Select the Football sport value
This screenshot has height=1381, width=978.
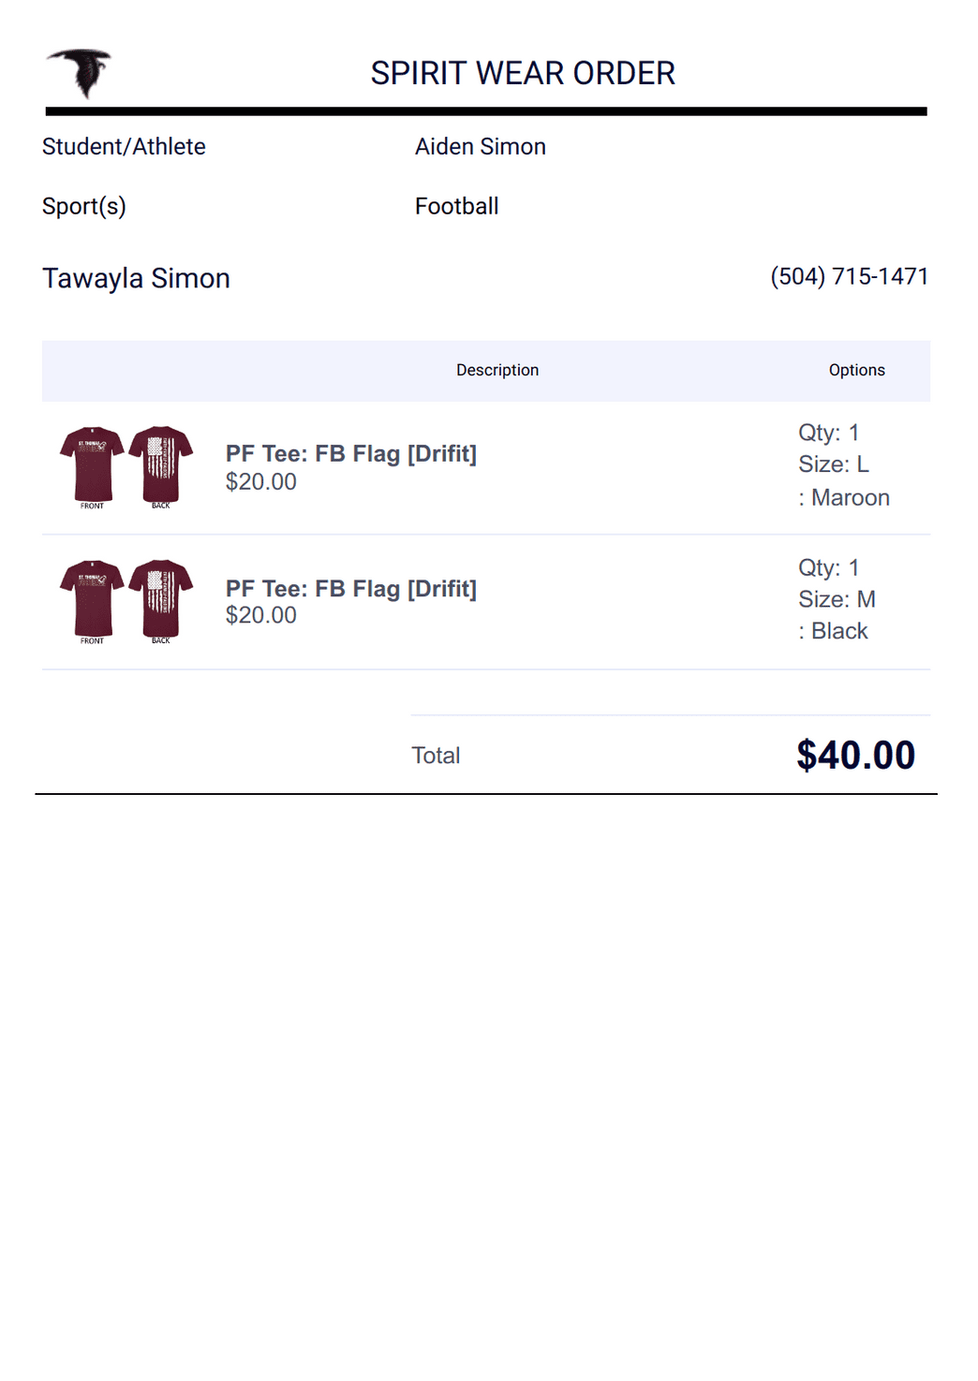click(x=457, y=206)
